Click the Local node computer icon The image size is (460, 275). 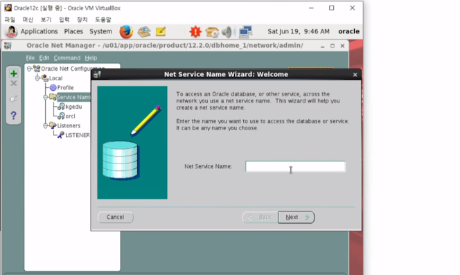44,78
